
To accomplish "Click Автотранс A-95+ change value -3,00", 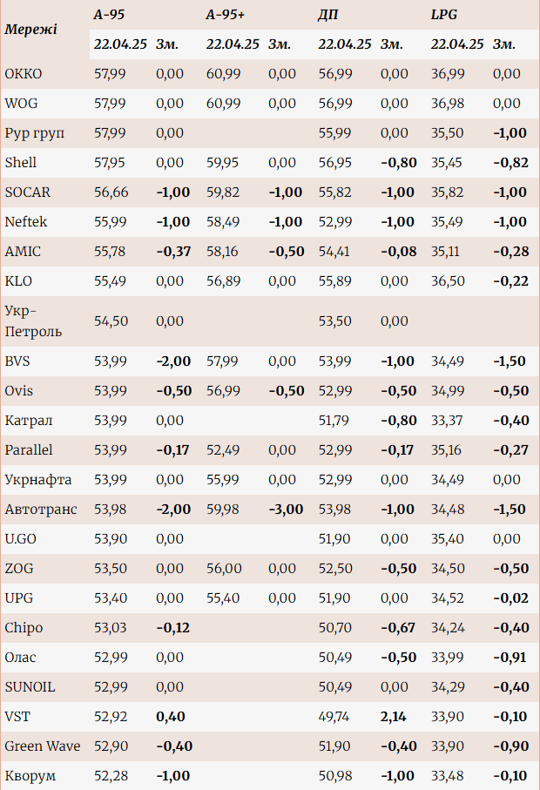I will [x=286, y=510].
